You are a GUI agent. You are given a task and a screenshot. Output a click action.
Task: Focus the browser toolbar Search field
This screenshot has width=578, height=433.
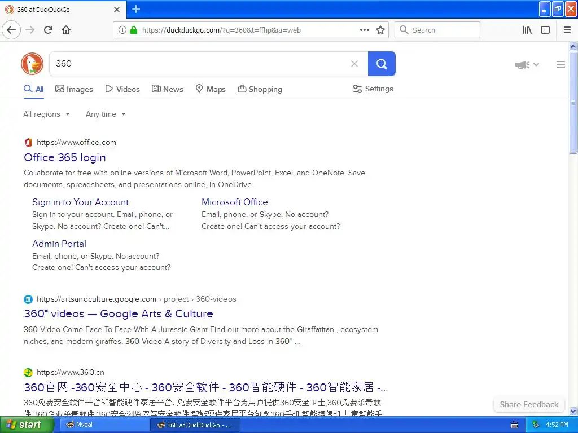[437, 30]
